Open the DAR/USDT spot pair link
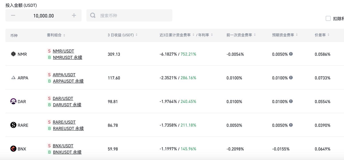The width and height of the screenshot is (344, 160). (63, 98)
